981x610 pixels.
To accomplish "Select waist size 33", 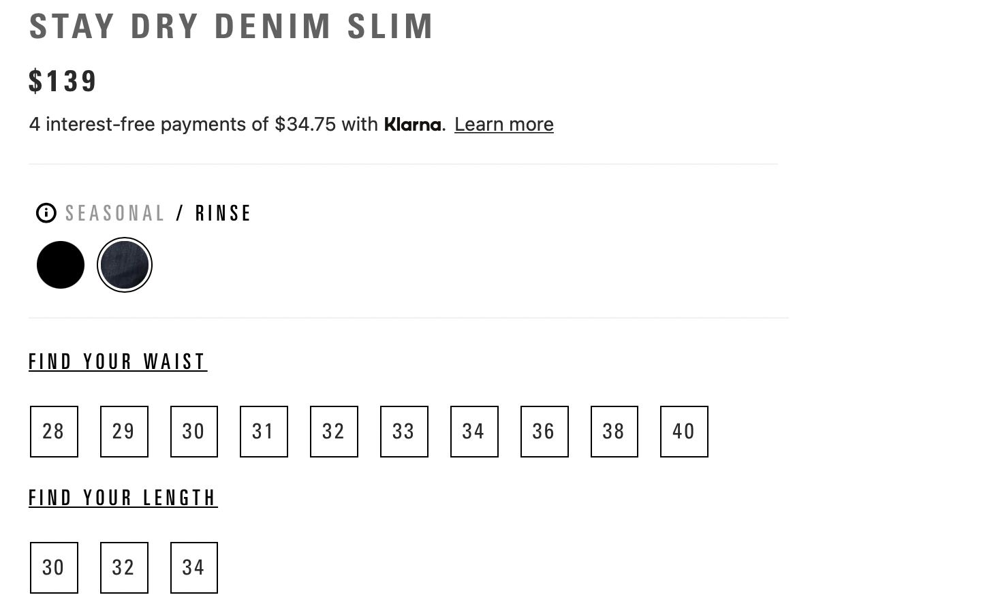I will pyautogui.click(x=404, y=432).
